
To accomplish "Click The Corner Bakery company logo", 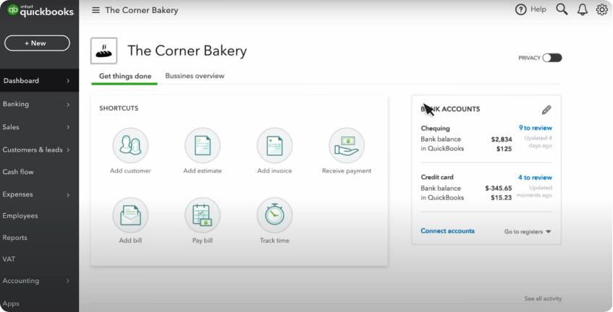I will [x=104, y=51].
